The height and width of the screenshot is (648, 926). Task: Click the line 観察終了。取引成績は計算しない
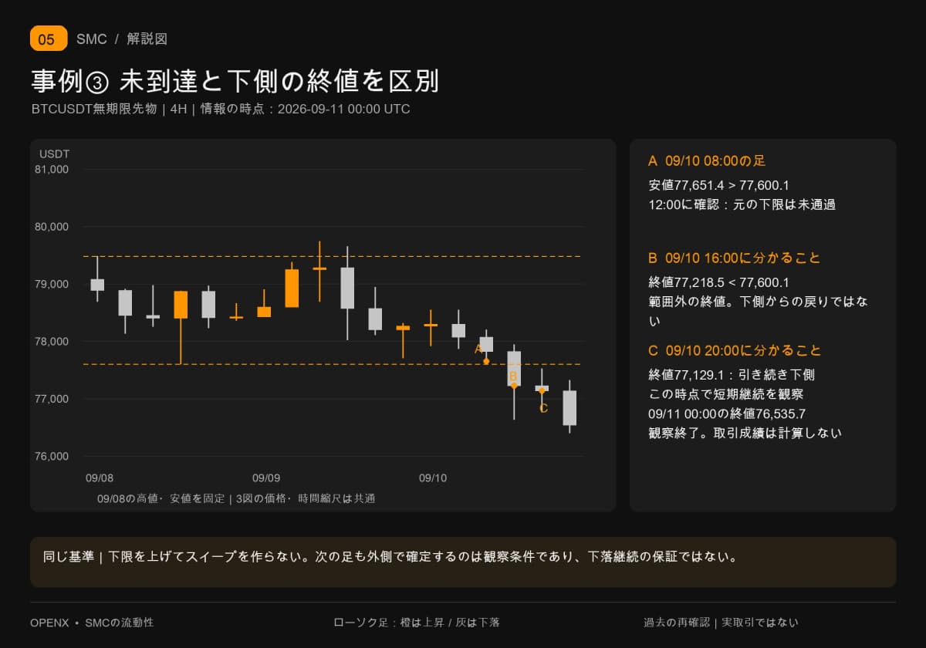point(745,433)
